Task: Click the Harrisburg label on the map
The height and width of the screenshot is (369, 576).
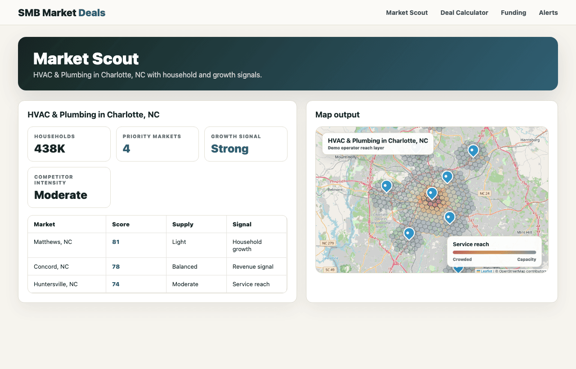Action: 530,140
